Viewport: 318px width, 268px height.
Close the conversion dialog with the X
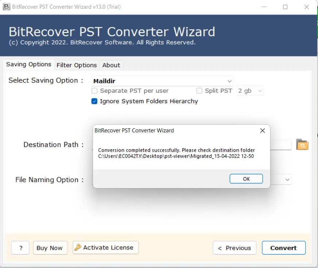click(x=263, y=131)
